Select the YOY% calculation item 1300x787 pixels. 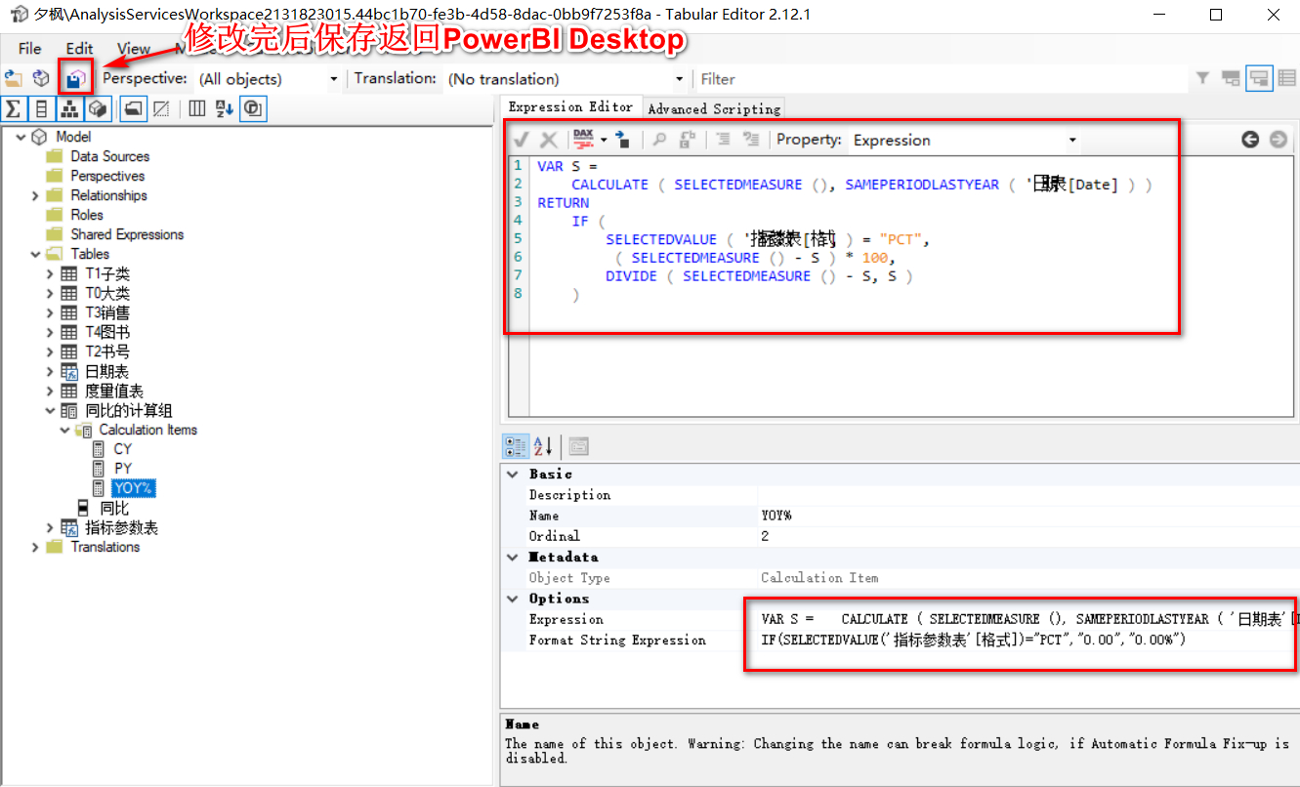tap(133, 487)
